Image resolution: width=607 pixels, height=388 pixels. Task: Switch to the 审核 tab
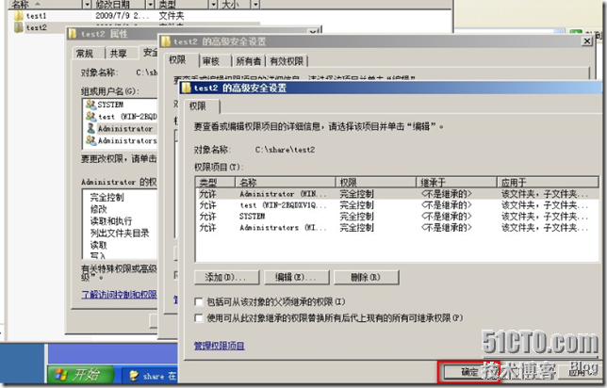point(210,59)
